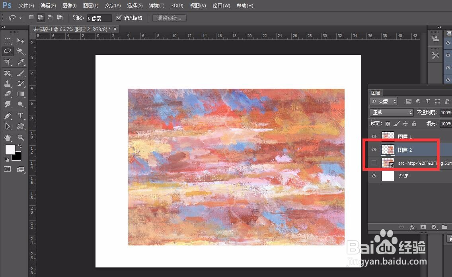Image resolution: width=452 pixels, height=277 pixels.
Task: Select the Eyedropper tool
Action: click(20, 62)
